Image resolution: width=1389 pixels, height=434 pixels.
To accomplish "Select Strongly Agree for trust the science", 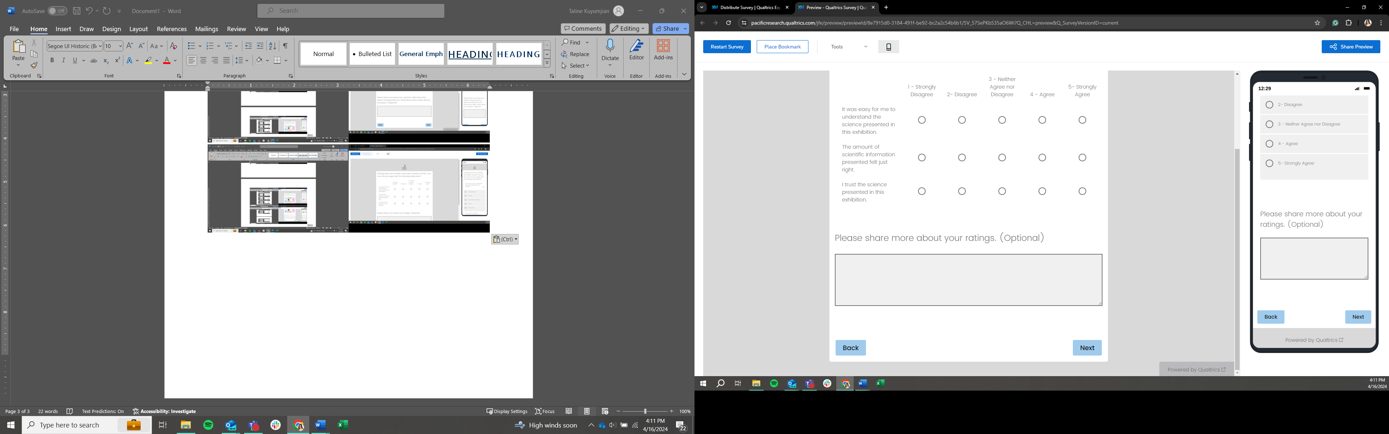I will pos(1082,191).
